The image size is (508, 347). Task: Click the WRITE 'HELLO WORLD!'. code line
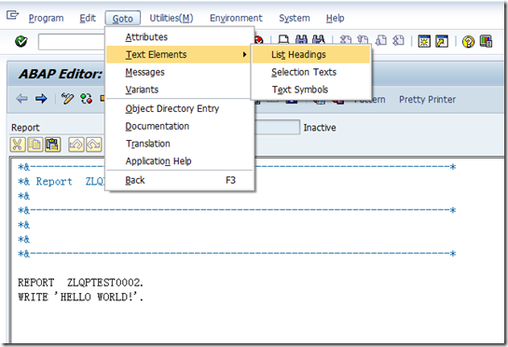click(x=80, y=297)
